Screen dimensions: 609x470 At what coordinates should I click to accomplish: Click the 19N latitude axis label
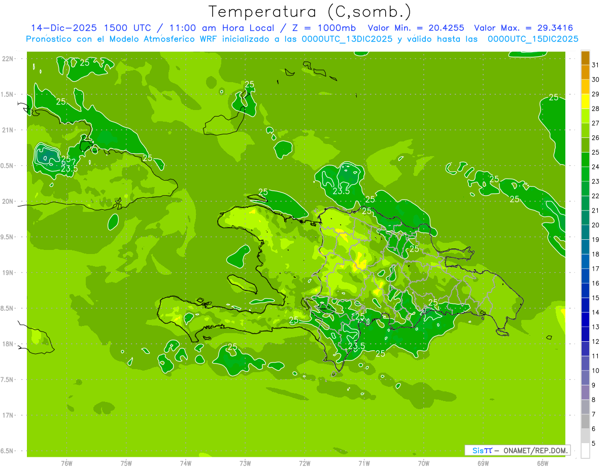(x=8, y=272)
